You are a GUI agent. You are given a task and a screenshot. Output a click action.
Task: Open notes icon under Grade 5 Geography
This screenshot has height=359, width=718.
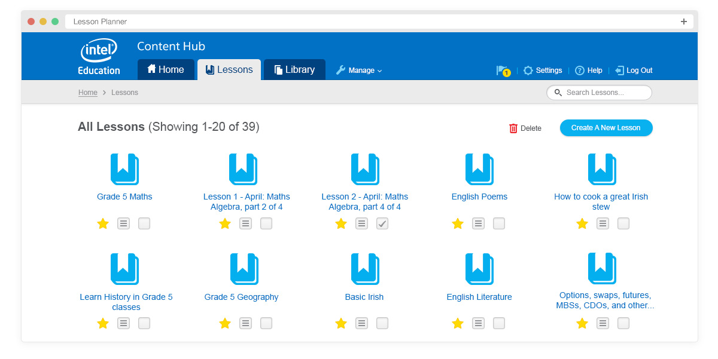(x=245, y=323)
